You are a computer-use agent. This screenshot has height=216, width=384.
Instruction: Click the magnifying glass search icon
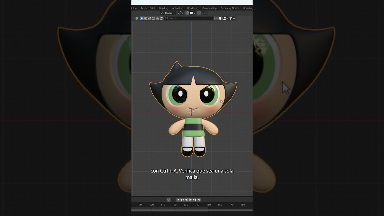(166, 18)
